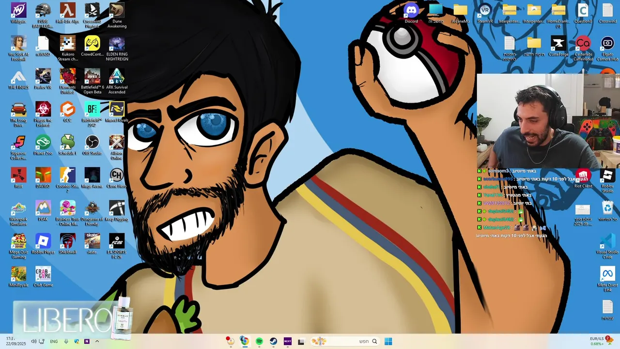Launch Roblox Player from desktop
Viewport: 620px width, 349px height.
(x=43, y=244)
